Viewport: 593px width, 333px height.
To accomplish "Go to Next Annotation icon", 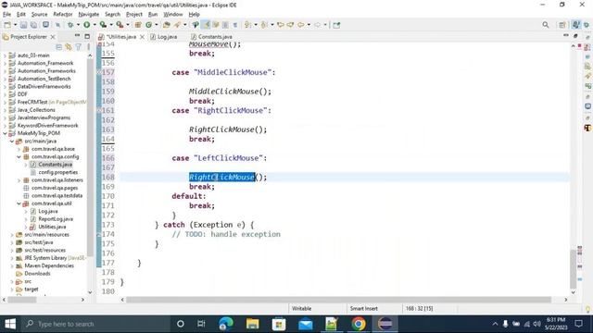I will tap(247, 25).
